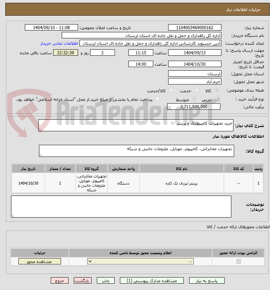270x290 pixels.
Task: Click the شرح کلی نیاز text area
Action: (x=136, y=125)
